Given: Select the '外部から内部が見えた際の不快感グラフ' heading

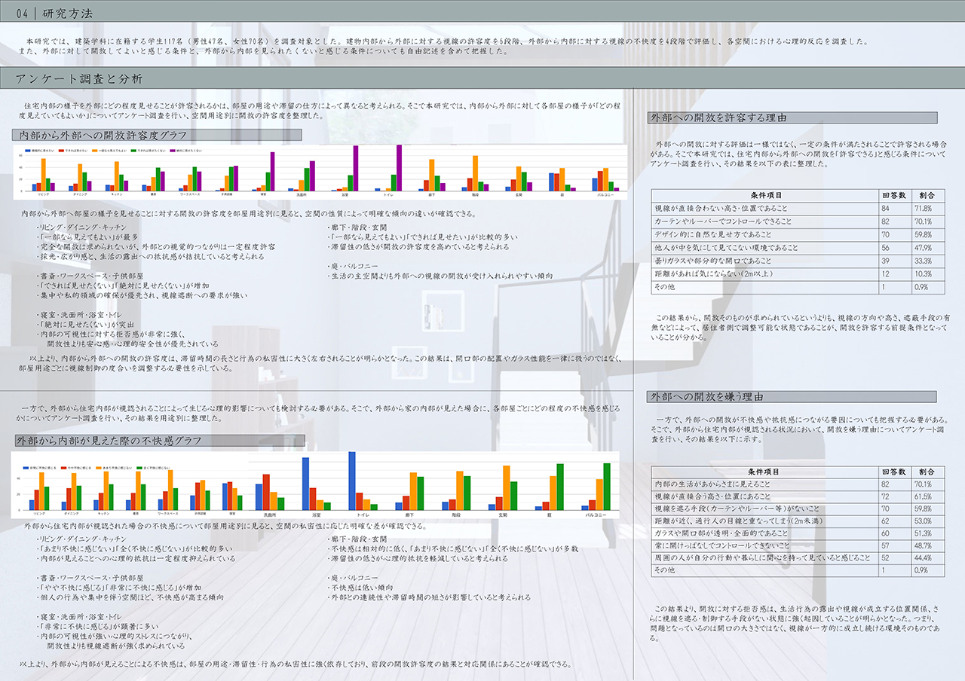Looking at the screenshot, I should [x=111, y=441].
